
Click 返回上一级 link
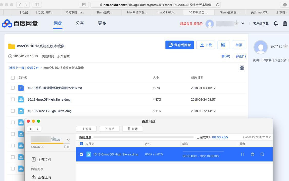(x=17, y=68)
